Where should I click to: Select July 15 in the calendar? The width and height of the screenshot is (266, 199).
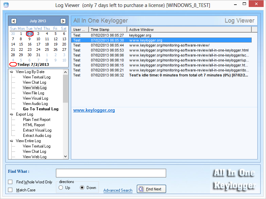[x=21, y=44]
